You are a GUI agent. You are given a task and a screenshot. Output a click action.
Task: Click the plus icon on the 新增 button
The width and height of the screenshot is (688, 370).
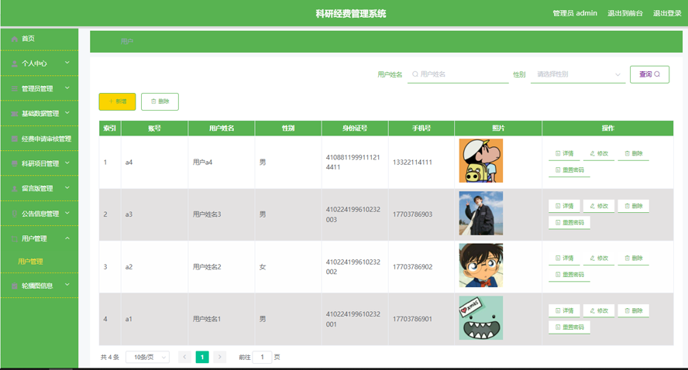[x=110, y=101]
